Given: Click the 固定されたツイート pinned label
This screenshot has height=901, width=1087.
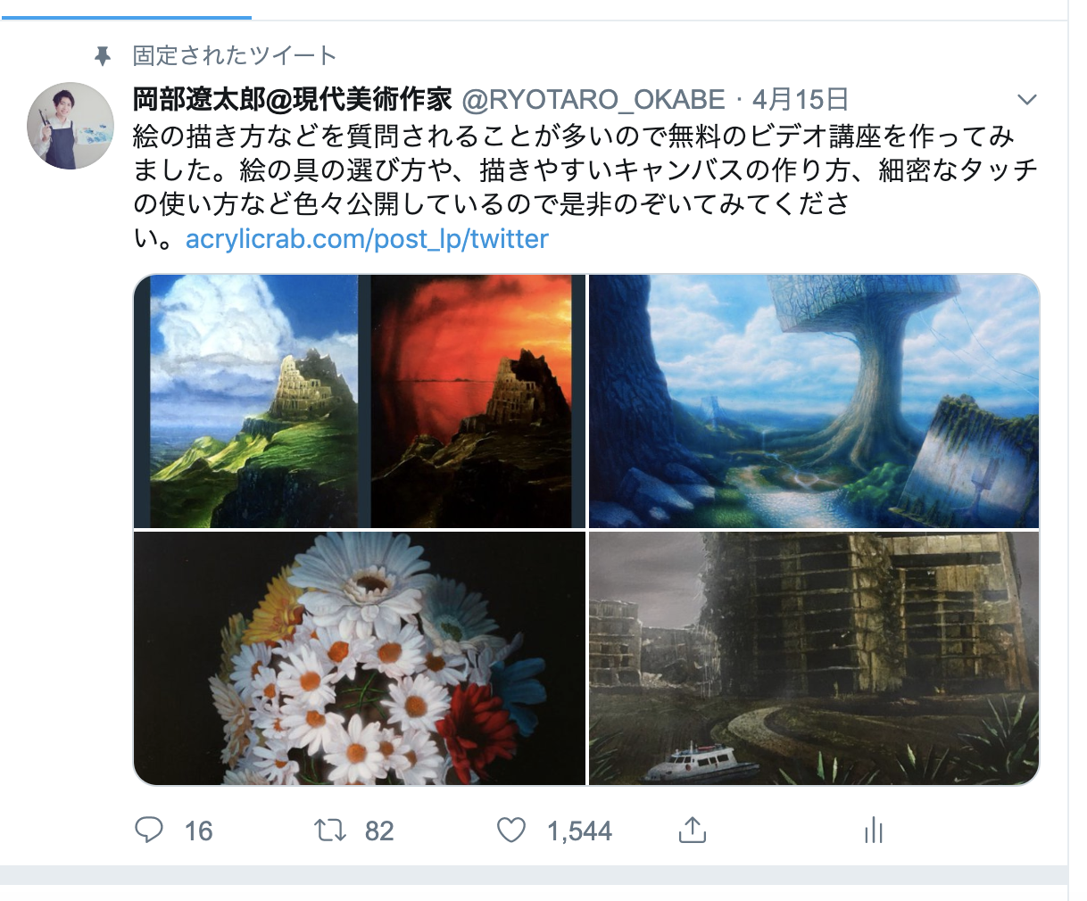Looking at the screenshot, I should 235,55.
